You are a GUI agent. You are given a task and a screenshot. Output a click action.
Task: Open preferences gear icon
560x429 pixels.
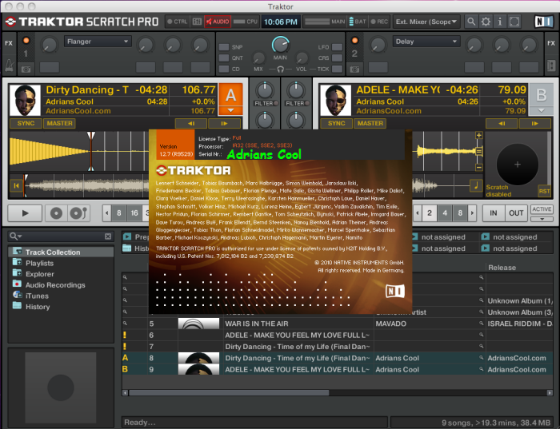486,22
